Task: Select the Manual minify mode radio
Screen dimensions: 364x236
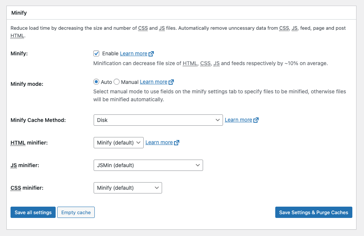Action: pos(117,82)
